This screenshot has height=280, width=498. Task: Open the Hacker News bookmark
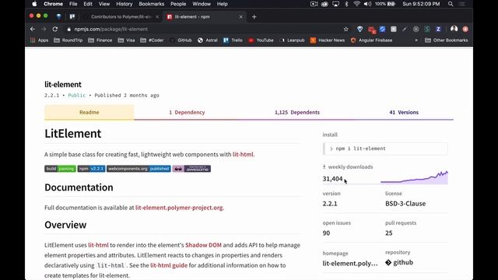click(328, 40)
